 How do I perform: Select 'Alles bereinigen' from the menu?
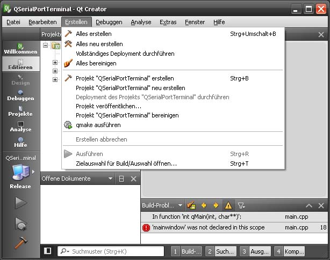pos(96,63)
